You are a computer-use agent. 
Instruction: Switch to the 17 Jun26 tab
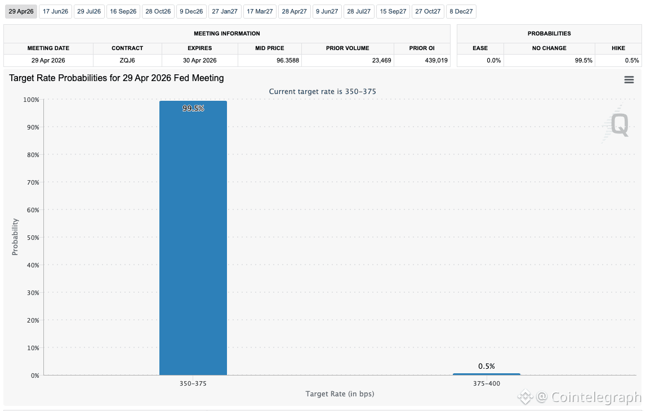click(x=55, y=11)
